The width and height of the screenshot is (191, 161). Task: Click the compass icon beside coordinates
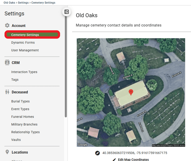point(97,153)
